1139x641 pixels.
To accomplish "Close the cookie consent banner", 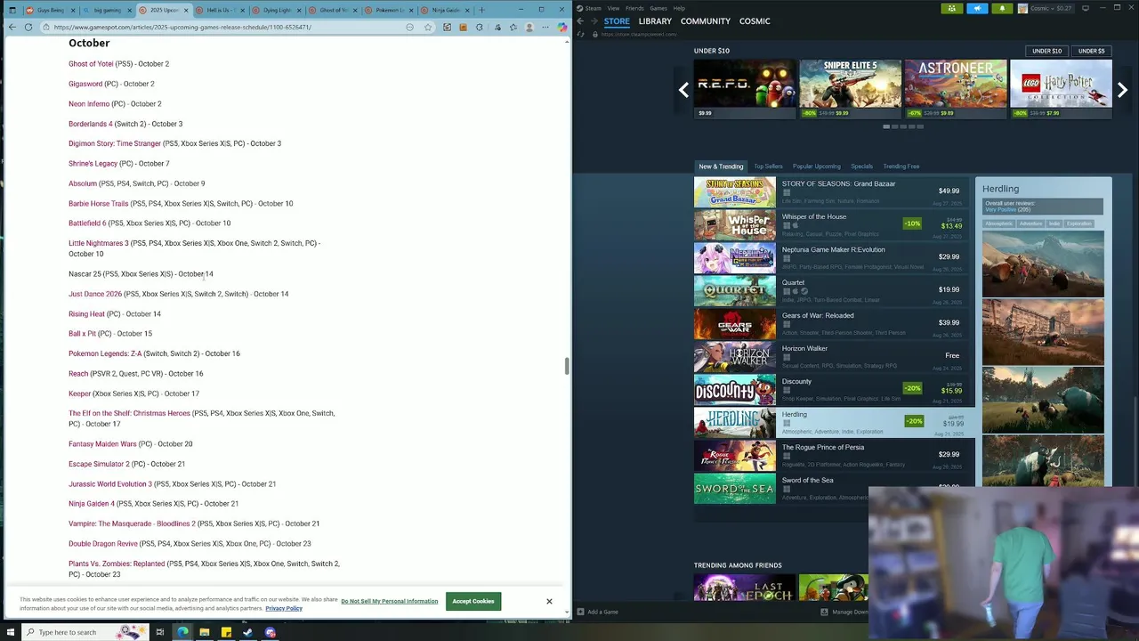I will point(549,601).
